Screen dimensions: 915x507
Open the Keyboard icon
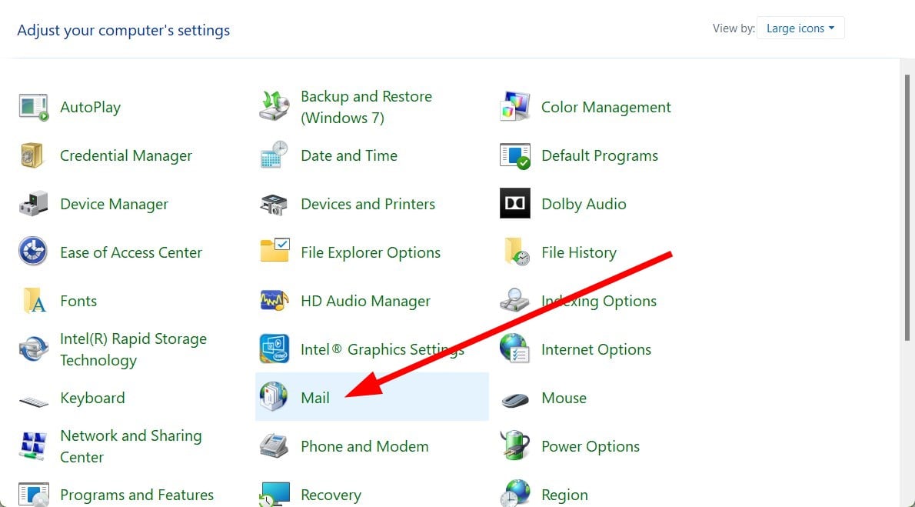33,402
